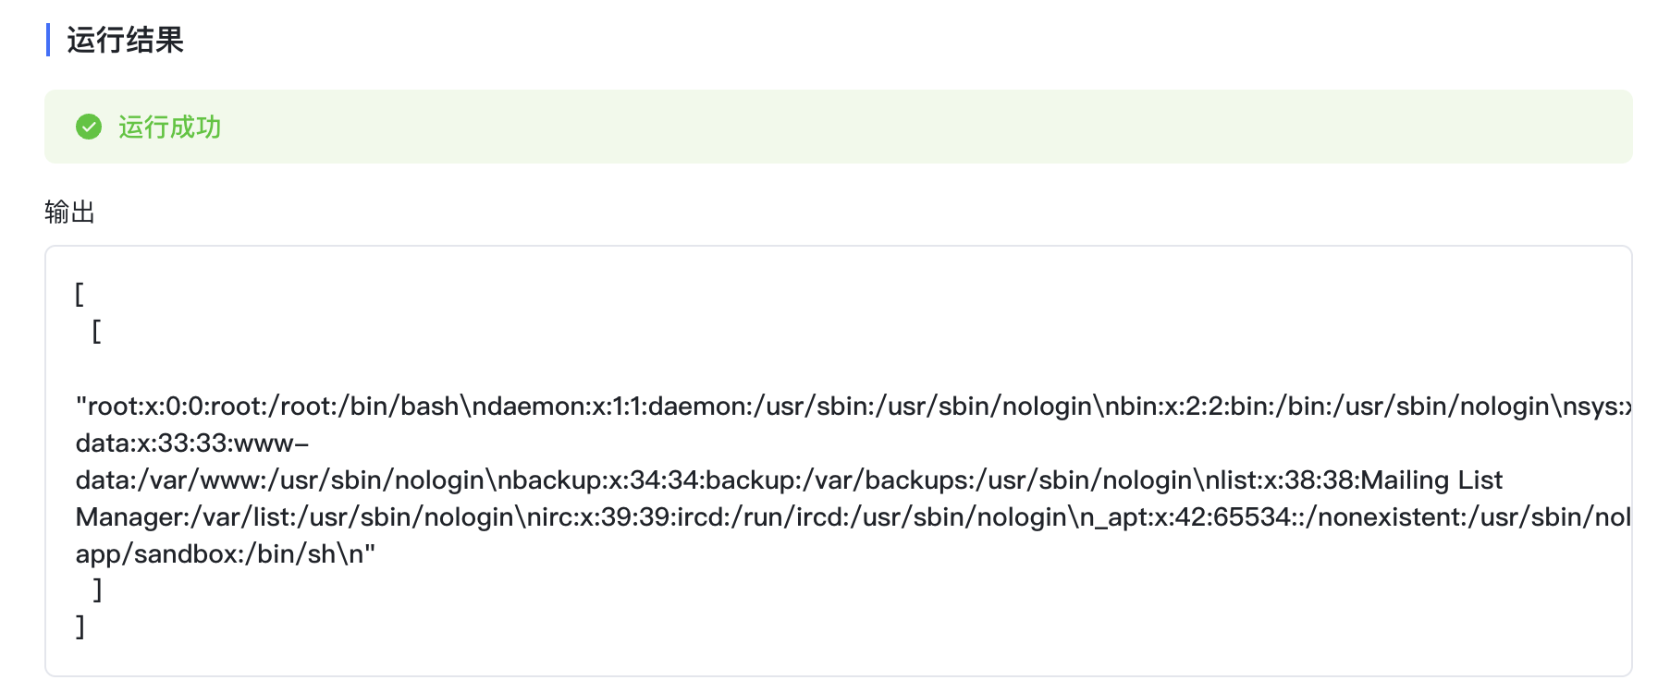Click the indented second opening bracket
The image size is (1670, 680).
coord(96,331)
